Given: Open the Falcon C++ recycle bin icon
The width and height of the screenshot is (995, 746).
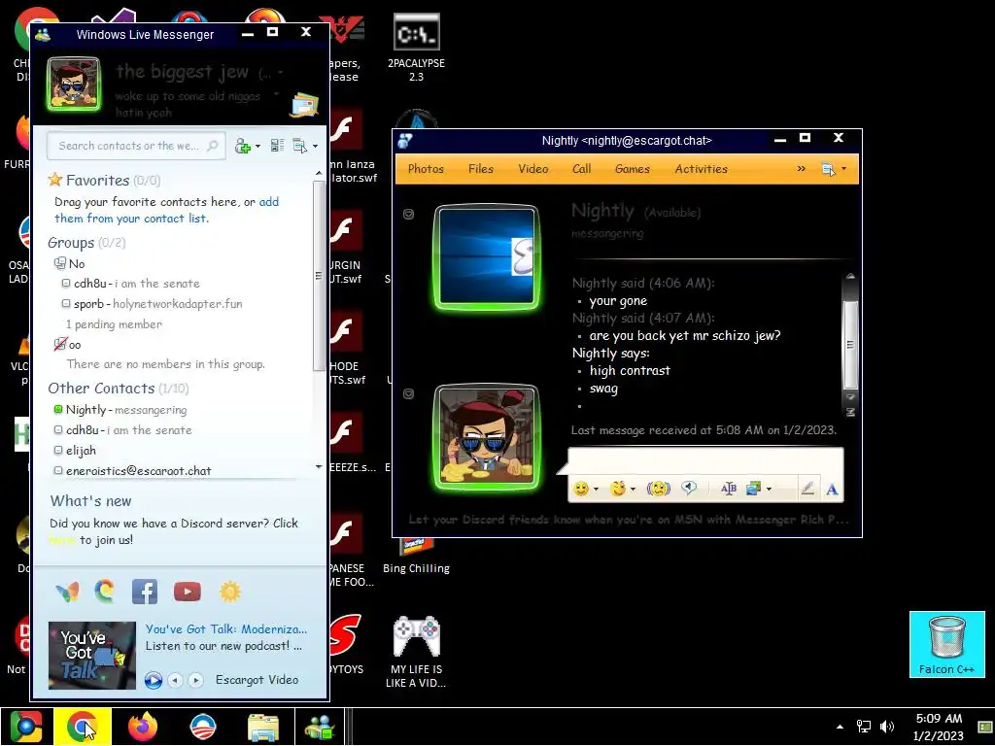Looking at the screenshot, I should (x=946, y=645).
